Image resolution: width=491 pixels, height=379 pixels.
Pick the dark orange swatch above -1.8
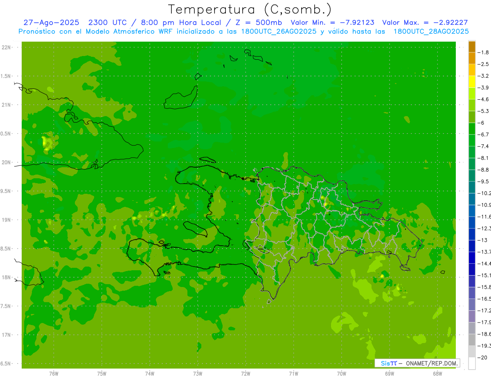[472, 47]
